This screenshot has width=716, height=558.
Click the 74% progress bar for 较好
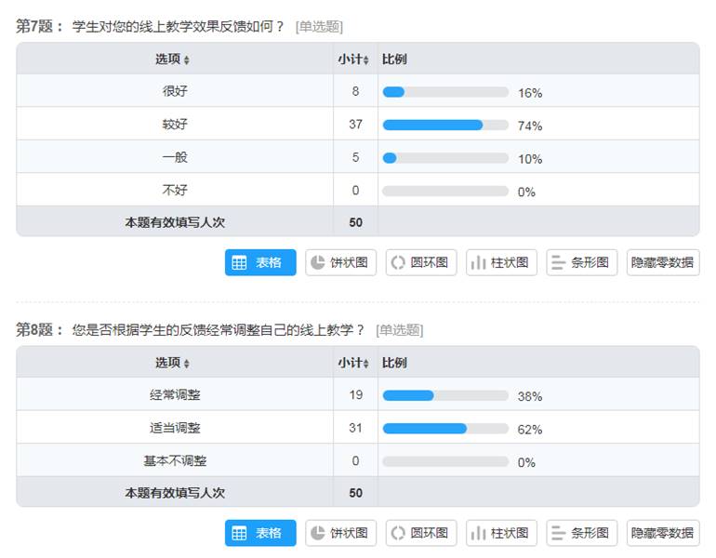click(445, 125)
